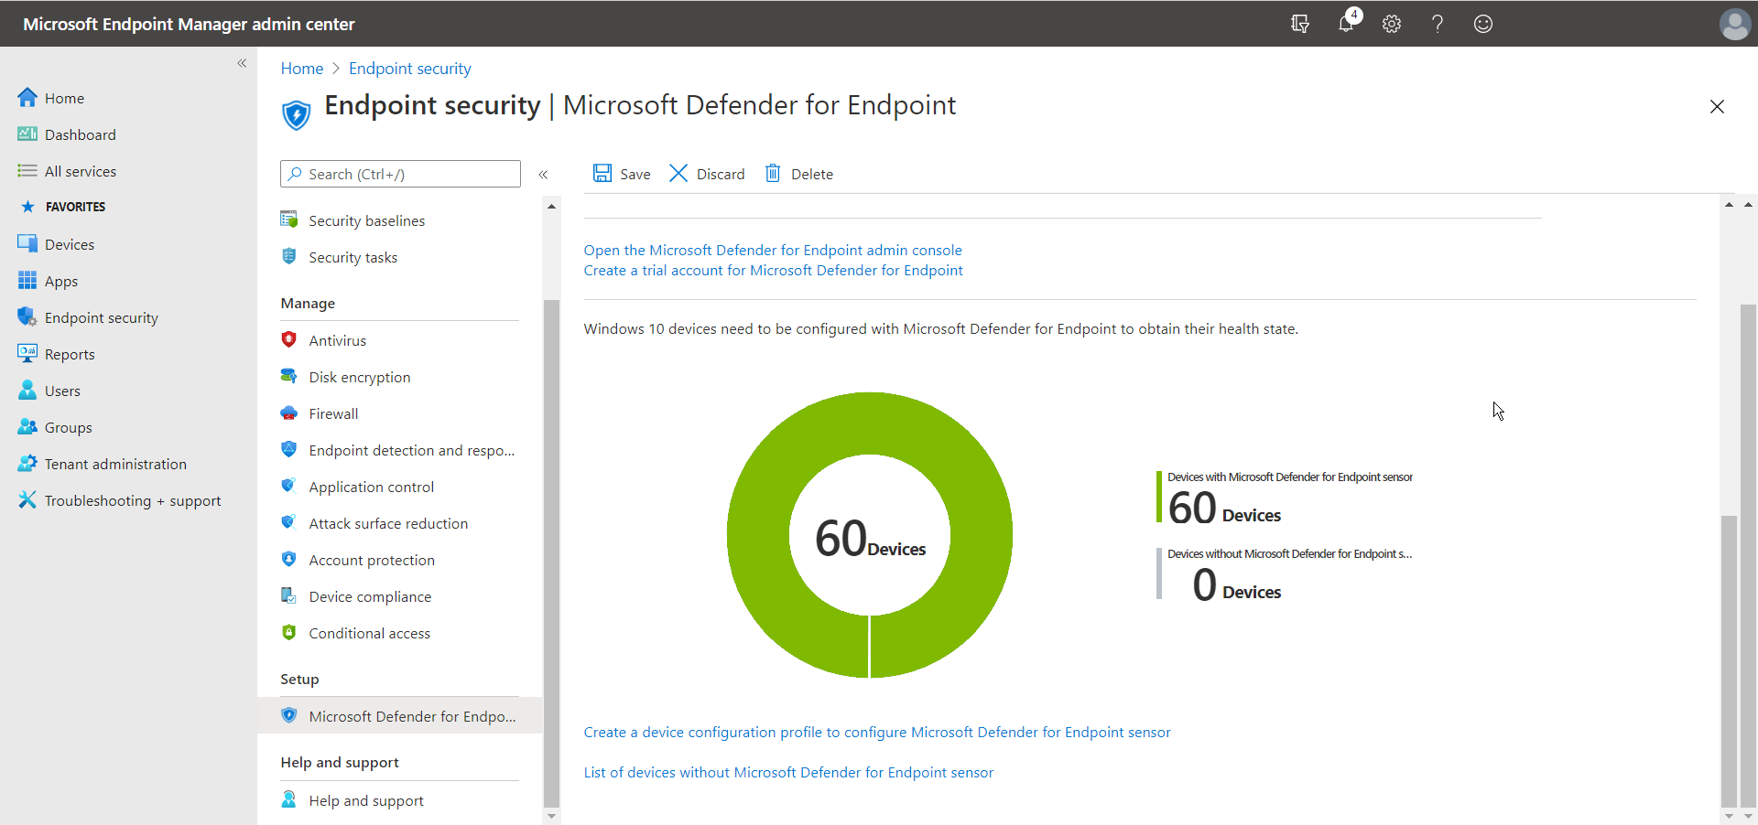This screenshot has height=825, width=1758.
Task: Click the Antivirus shield icon
Action: [289, 339]
